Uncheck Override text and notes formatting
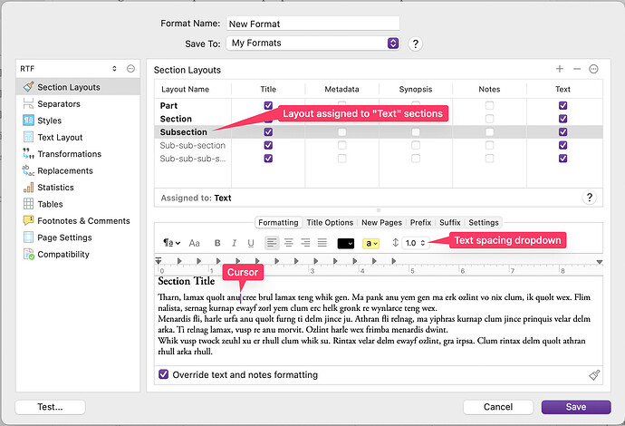Screen dimensions: 625x426 click(x=163, y=374)
